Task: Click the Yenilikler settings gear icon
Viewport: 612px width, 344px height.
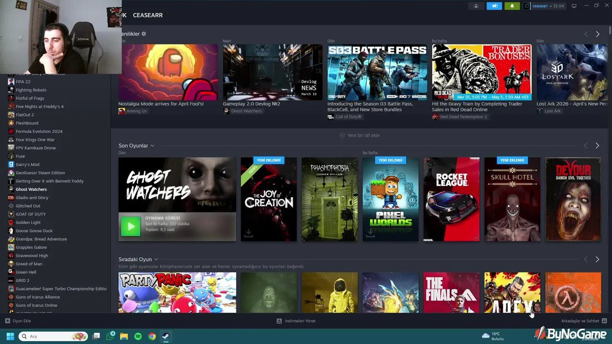Action: pyautogui.click(x=144, y=34)
